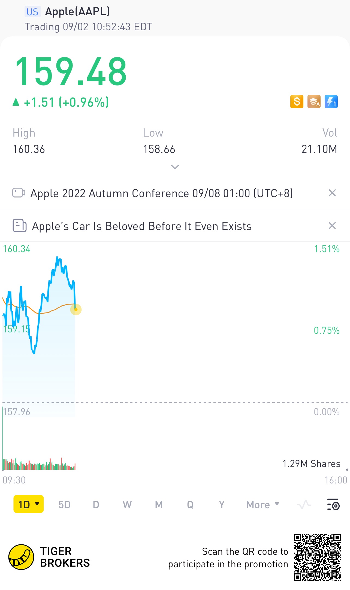This screenshot has width=350, height=590.
Task: Tap the yellow current price marker on chart
Action: (x=76, y=309)
